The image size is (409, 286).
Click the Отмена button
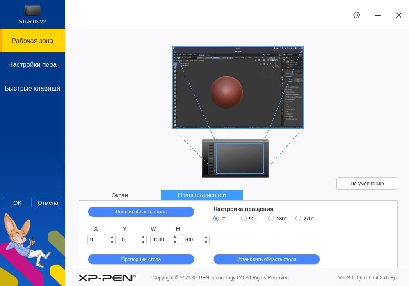[48, 203]
